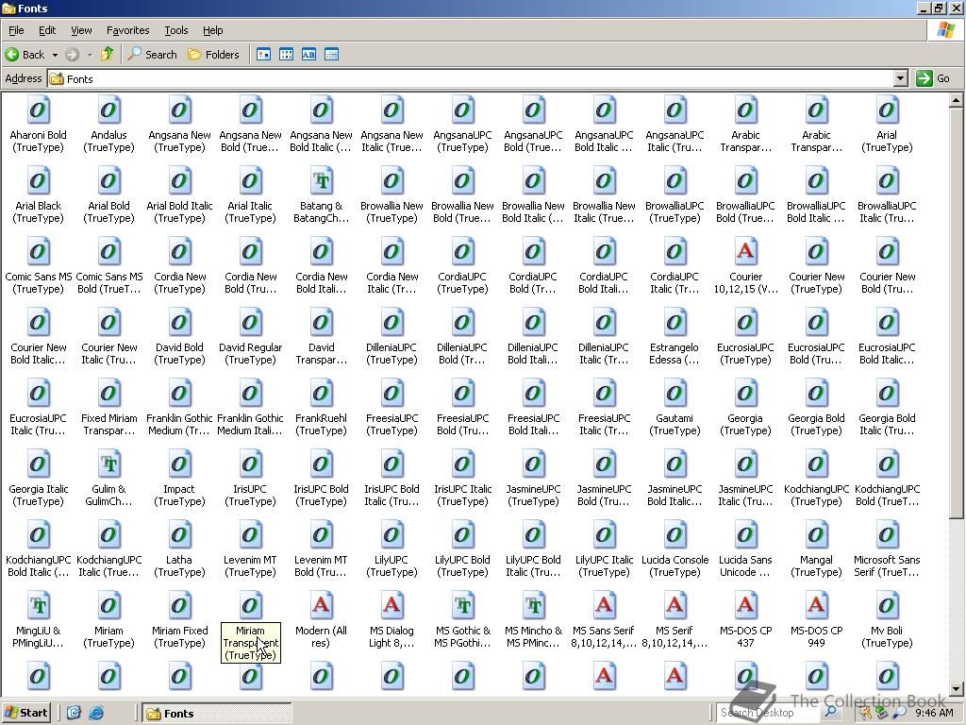List fonts by similarity view
Image resolution: width=966 pixels, height=725 pixels.
point(308,54)
